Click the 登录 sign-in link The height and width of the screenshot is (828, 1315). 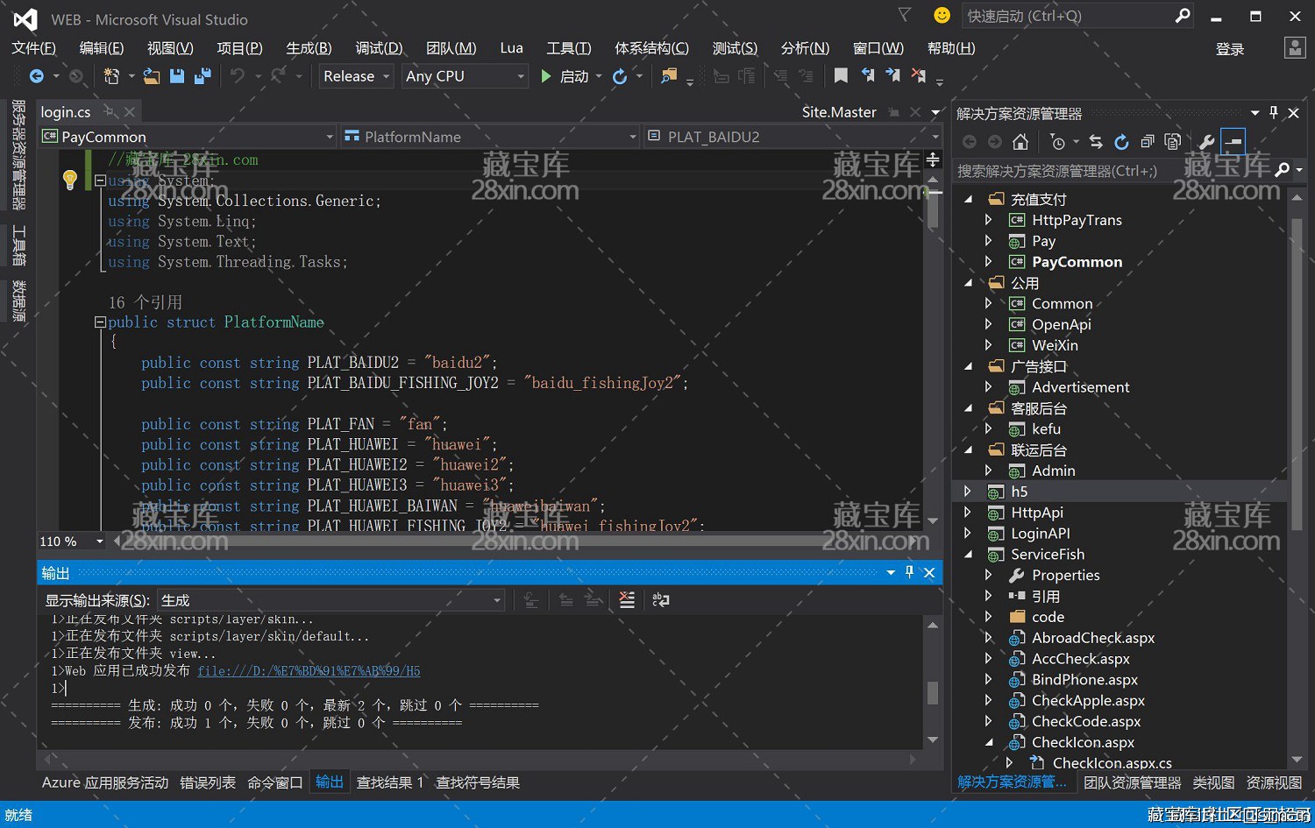[x=1230, y=49]
